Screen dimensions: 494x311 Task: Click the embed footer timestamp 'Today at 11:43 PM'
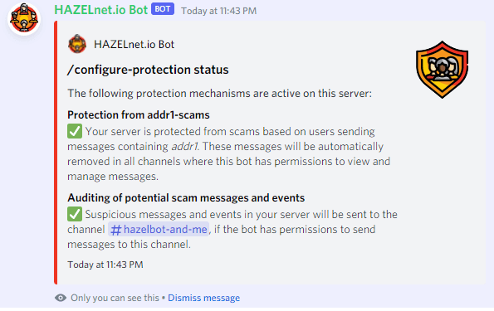(x=105, y=265)
